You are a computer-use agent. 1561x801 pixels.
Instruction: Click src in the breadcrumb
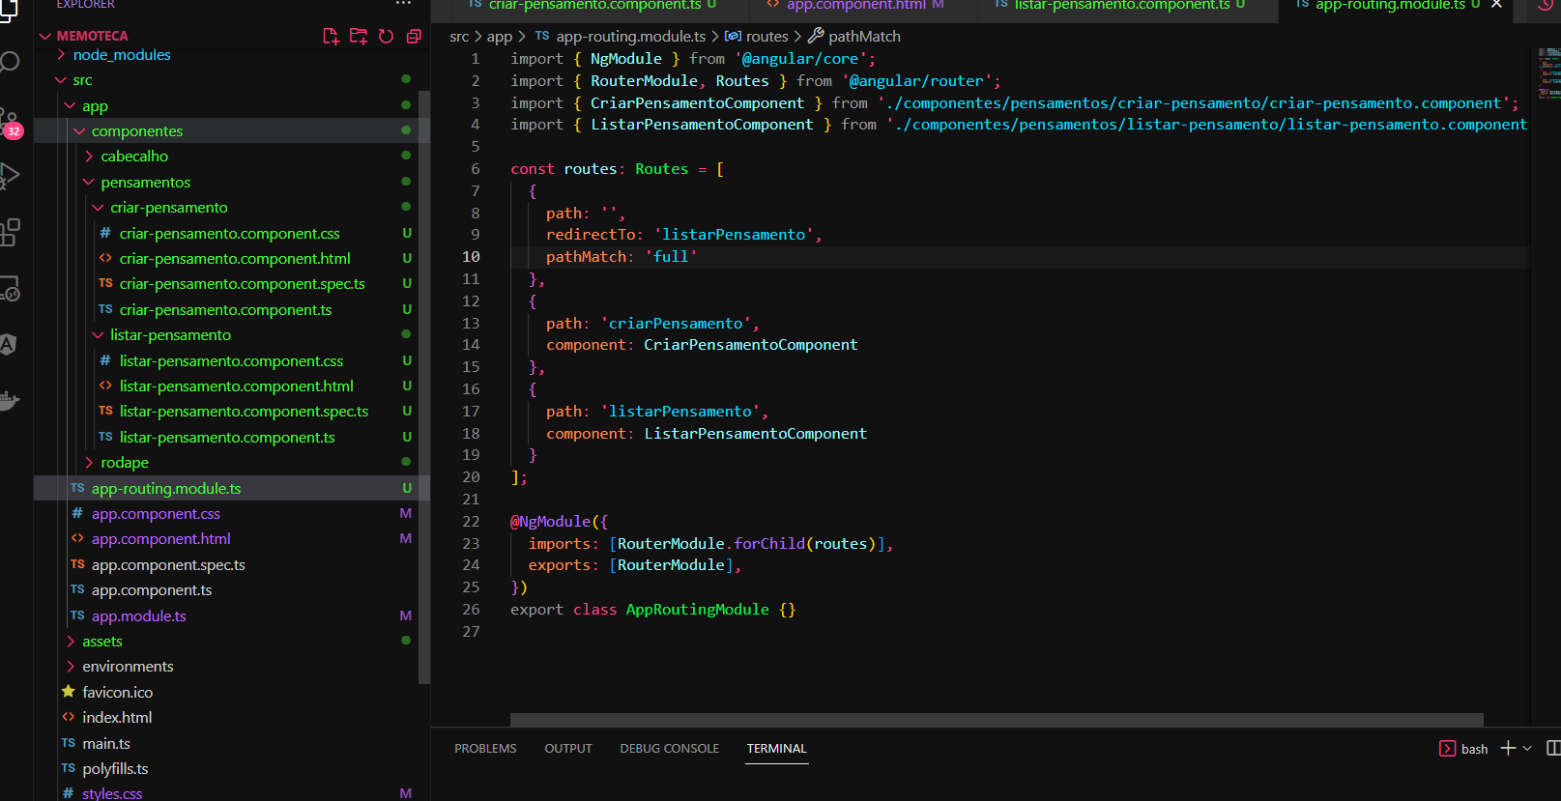459,37
